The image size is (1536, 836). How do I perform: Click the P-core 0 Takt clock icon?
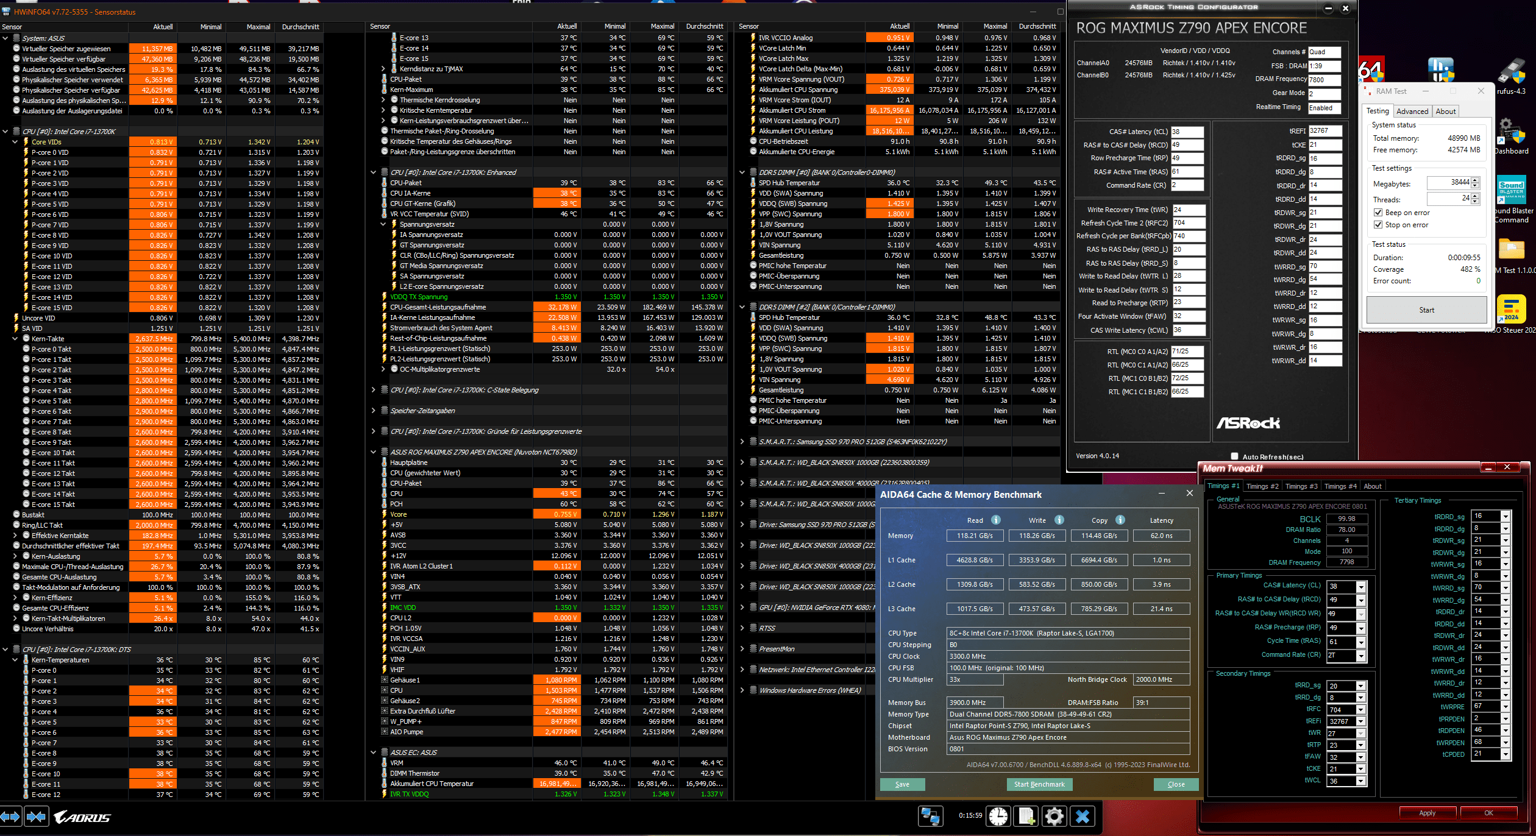click(26, 349)
